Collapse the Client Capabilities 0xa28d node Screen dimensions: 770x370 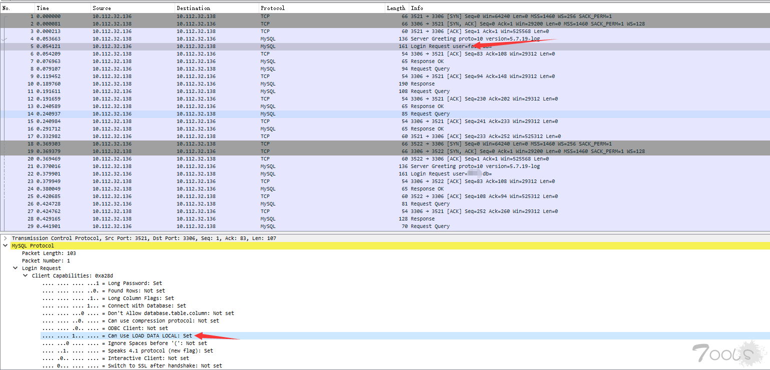click(25, 275)
